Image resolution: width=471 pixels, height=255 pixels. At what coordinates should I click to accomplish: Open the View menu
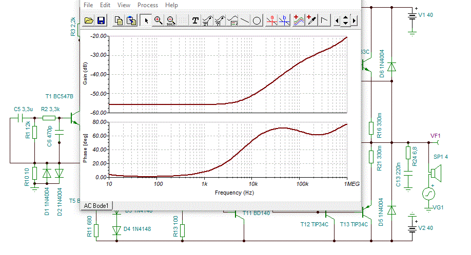click(x=124, y=5)
